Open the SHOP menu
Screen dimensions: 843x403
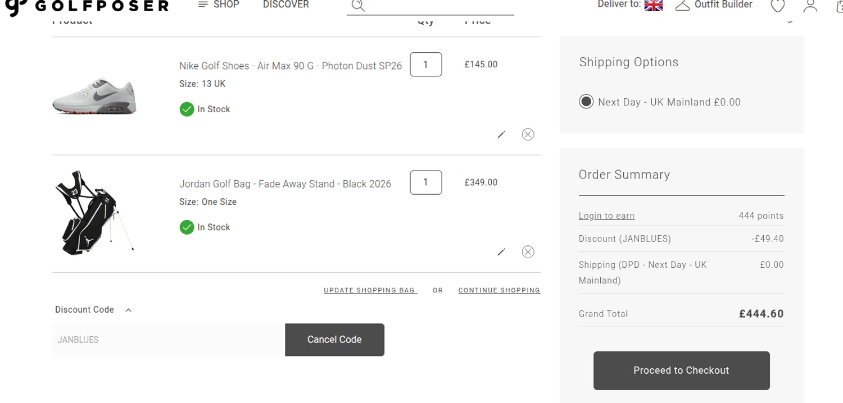219,4
